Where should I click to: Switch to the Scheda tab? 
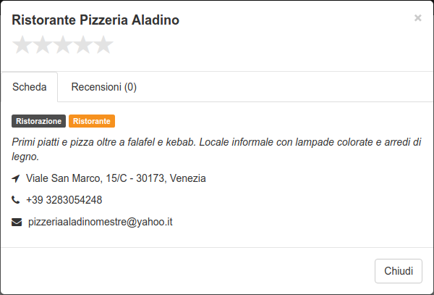pyautogui.click(x=30, y=87)
